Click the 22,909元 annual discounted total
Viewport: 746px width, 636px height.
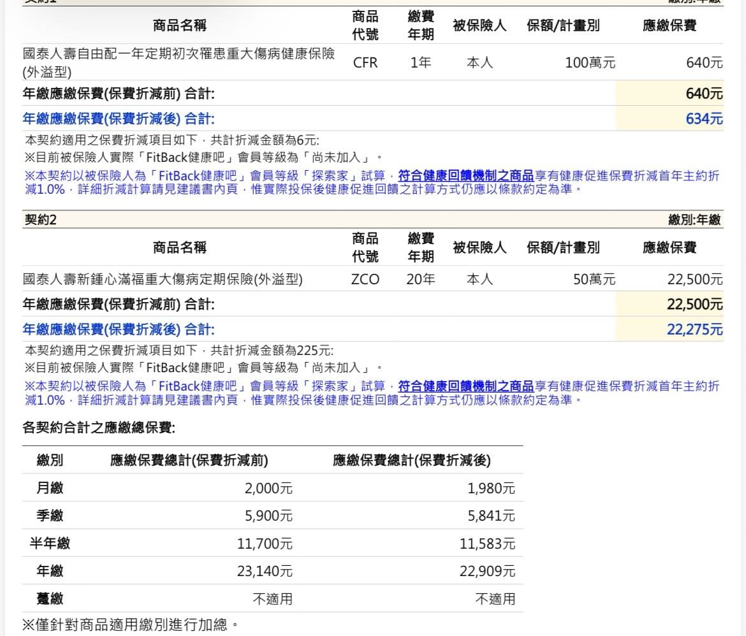click(x=487, y=571)
